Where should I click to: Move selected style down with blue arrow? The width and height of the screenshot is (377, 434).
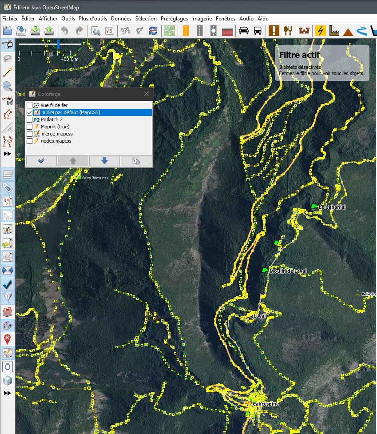104,161
